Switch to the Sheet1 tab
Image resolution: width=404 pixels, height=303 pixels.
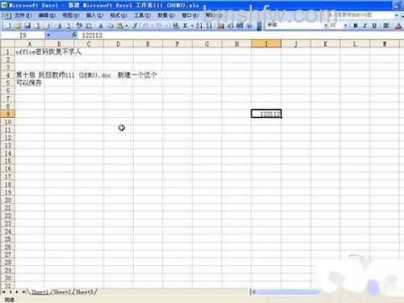pos(40,292)
